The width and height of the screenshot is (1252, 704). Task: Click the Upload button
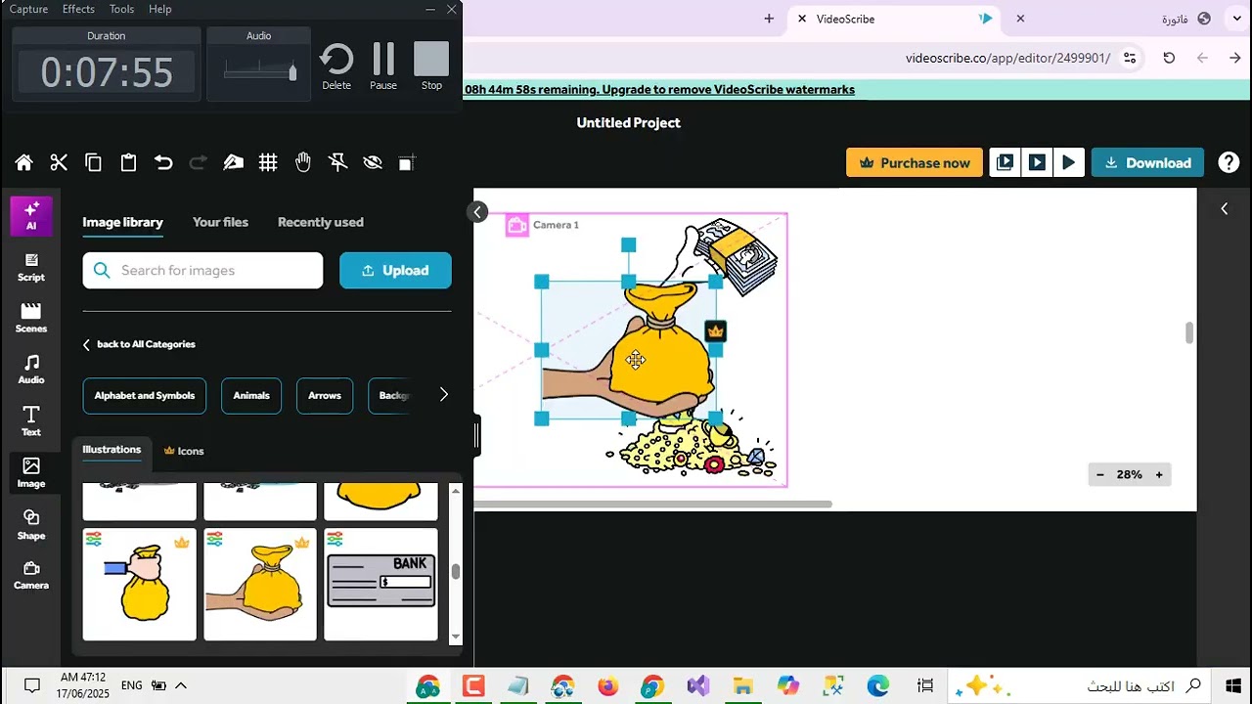395,270
